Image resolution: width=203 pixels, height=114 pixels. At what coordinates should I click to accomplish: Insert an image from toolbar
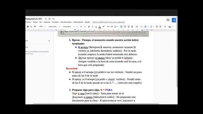point(115,27)
